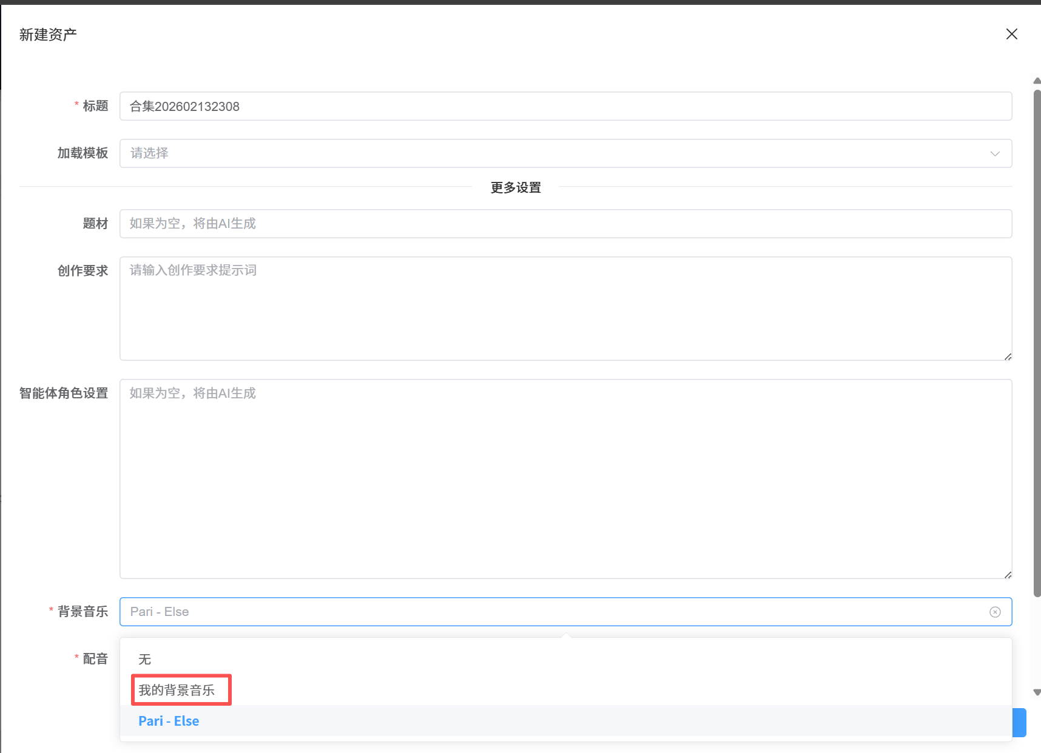Grab the 智能体角色设置 textarea resize handle
This screenshot has height=753, width=1041.
(x=1008, y=575)
